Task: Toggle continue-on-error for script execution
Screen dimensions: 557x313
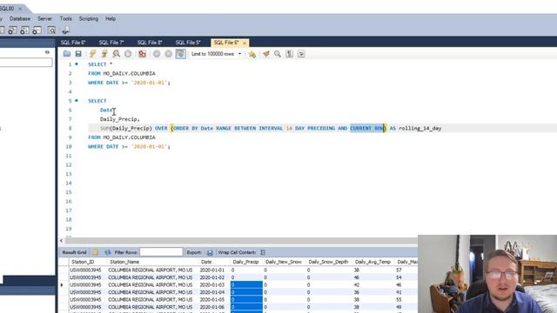Action: coord(143,54)
